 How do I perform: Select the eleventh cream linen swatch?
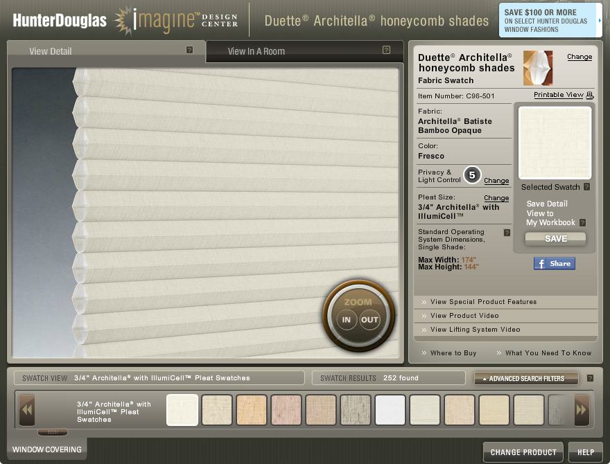[529, 410]
